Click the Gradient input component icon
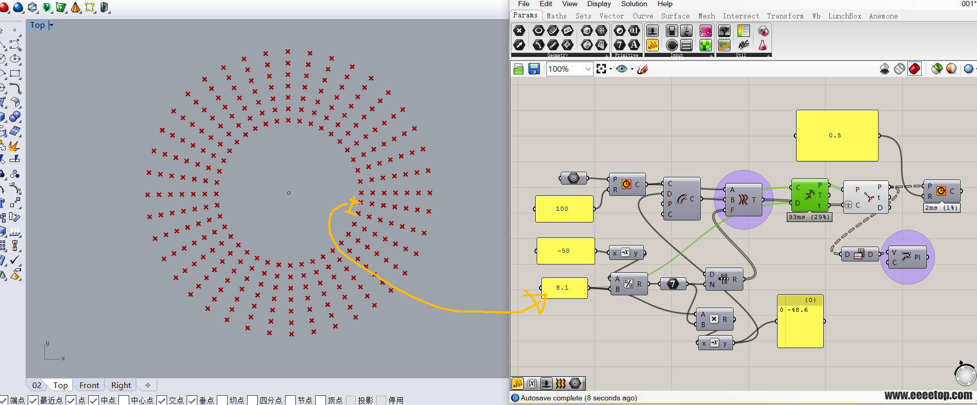 point(706,31)
